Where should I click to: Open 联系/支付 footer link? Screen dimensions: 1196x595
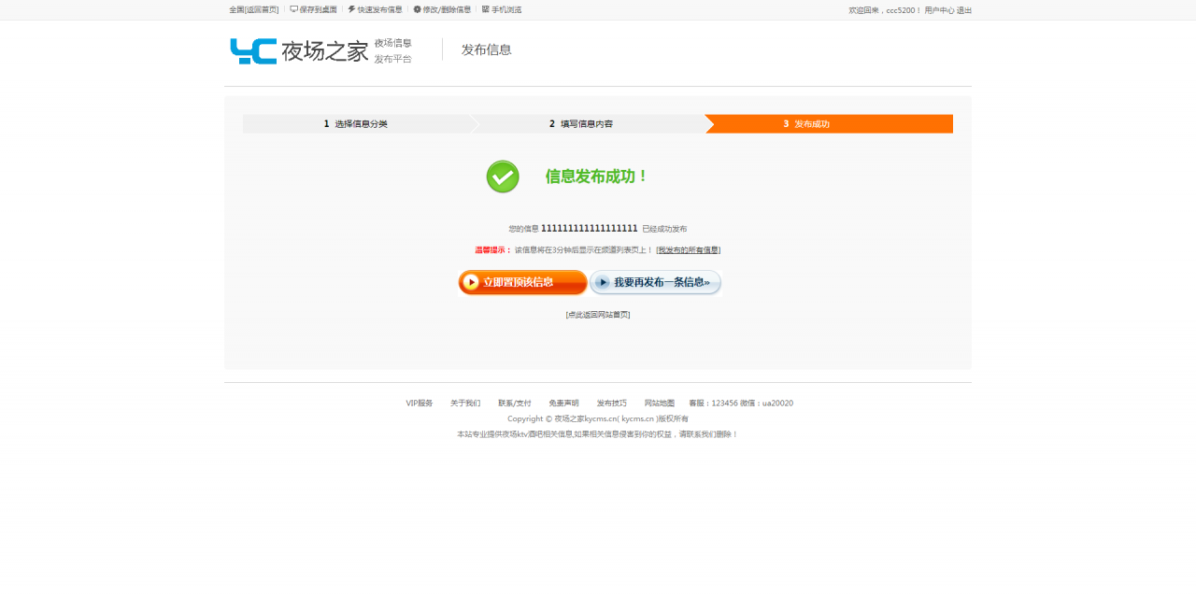(x=515, y=404)
